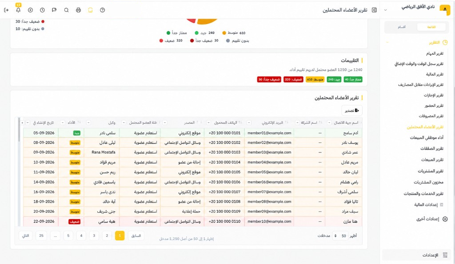The width and height of the screenshot is (455, 264).
Task: Click the green ممتاز جداً: 40 badge
Action: (353, 79)
